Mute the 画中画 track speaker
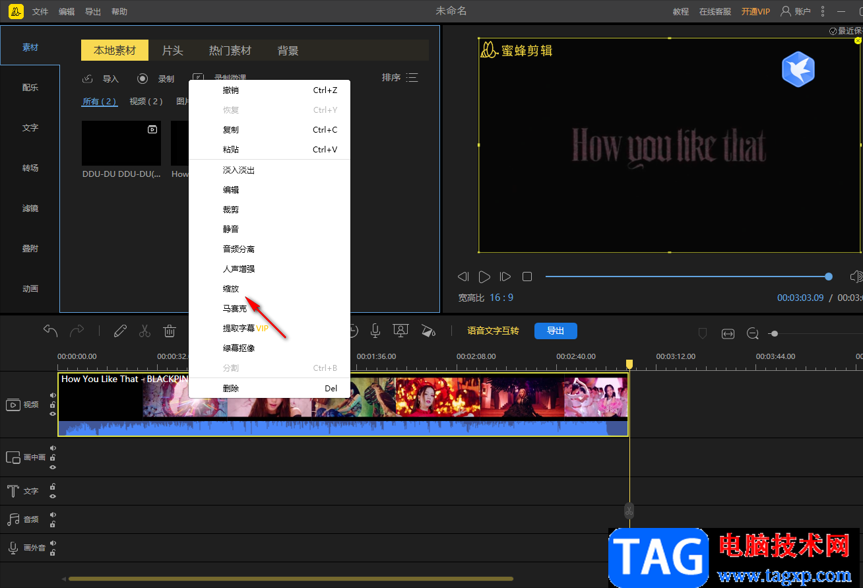Screen dimensions: 863x588 53,449
